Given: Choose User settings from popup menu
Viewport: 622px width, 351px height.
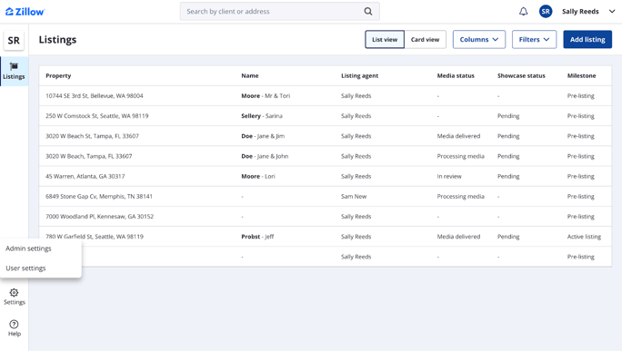Looking at the screenshot, I should 25,268.
